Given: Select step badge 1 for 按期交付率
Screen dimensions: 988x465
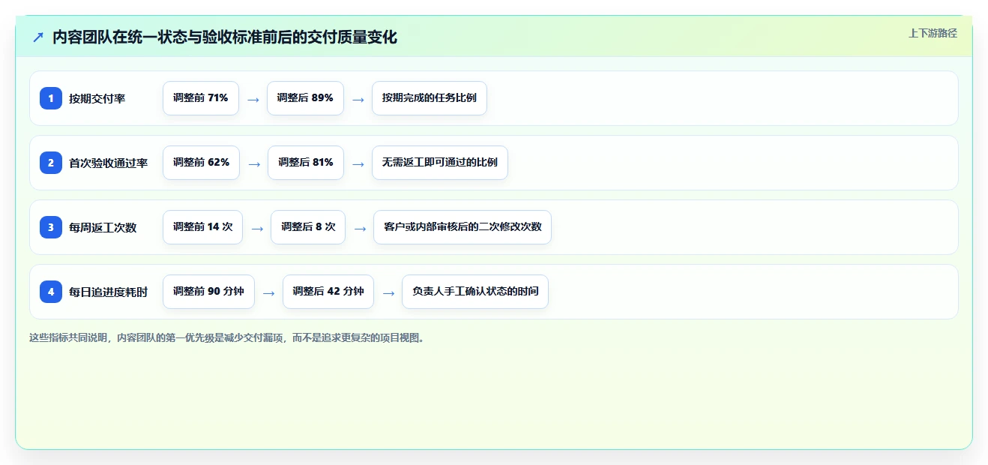Looking at the screenshot, I should pyautogui.click(x=51, y=98).
